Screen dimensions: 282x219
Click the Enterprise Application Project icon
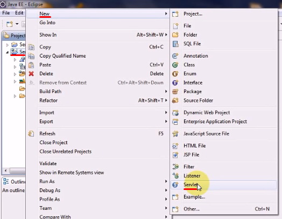tap(175, 122)
